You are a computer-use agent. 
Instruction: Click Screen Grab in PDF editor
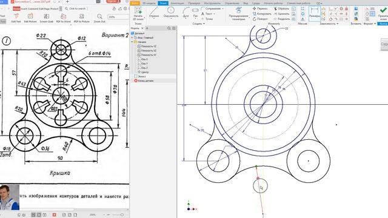tap(46, 18)
